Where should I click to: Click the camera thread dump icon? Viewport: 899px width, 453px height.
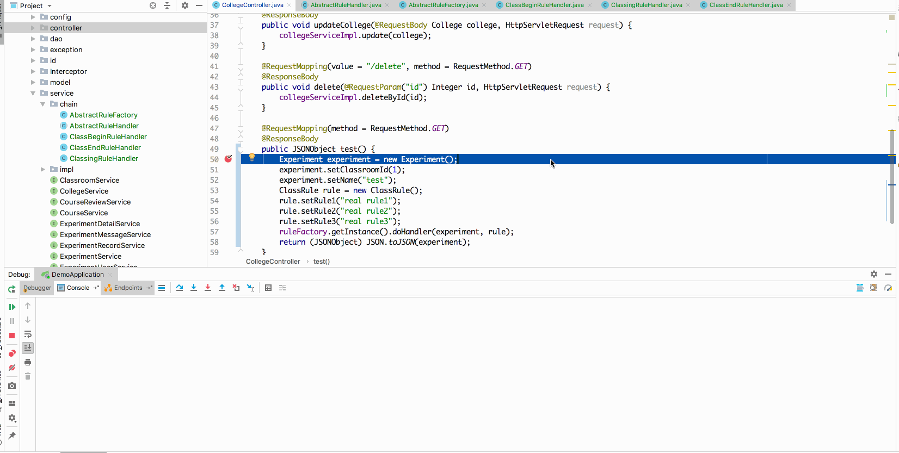tap(12, 386)
